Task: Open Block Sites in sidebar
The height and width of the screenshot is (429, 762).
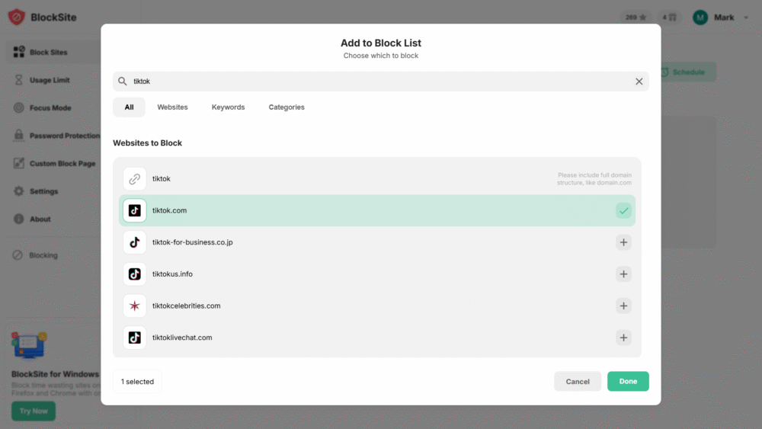Action: [53, 52]
